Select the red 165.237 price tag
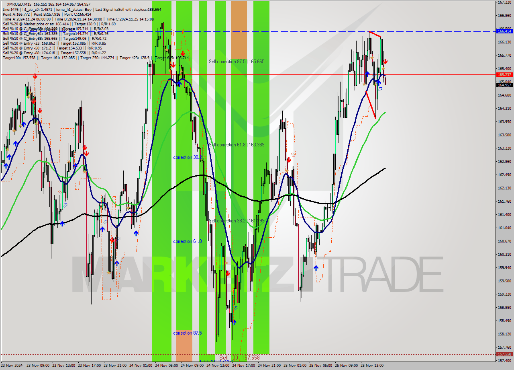 [x=504, y=74]
